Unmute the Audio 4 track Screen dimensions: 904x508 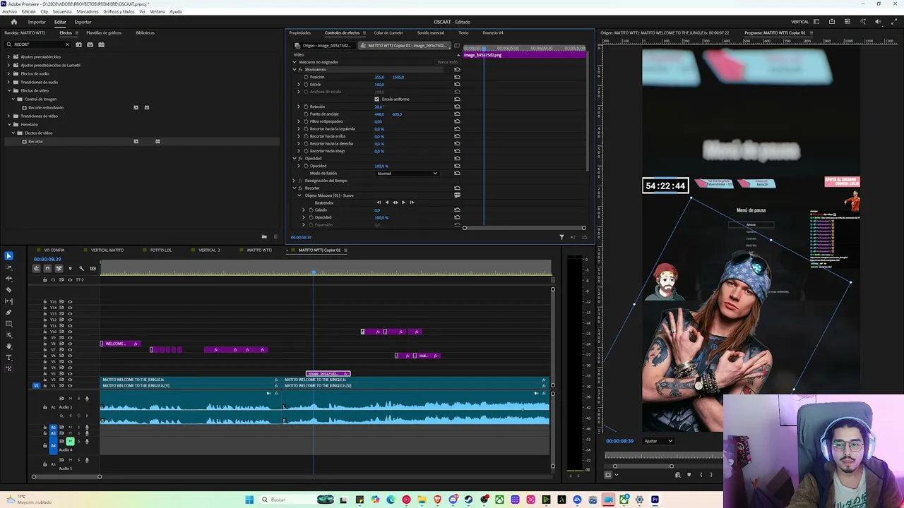click(70, 441)
